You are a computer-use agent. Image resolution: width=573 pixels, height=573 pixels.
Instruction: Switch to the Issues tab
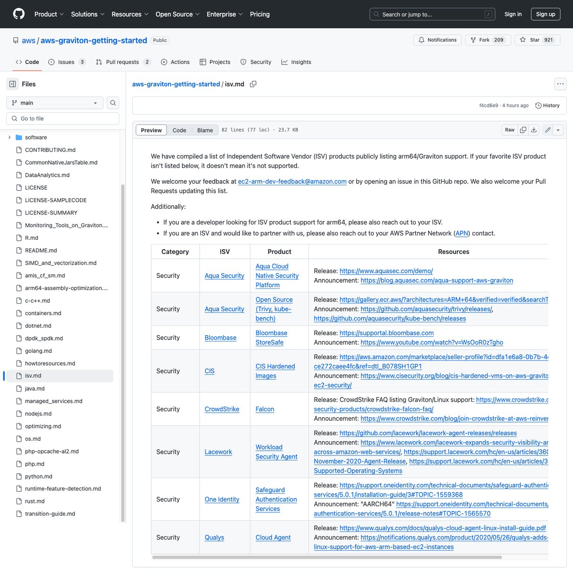[67, 62]
